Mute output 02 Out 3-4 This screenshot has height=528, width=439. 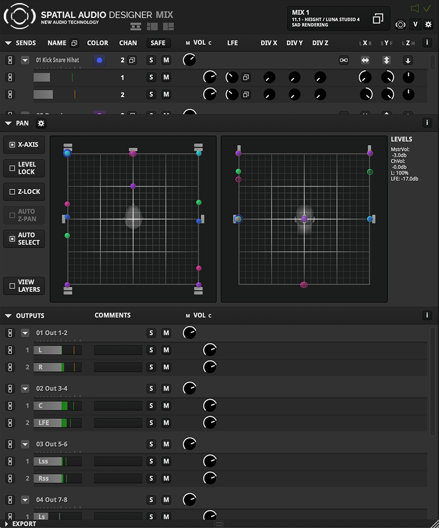point(167,388)
